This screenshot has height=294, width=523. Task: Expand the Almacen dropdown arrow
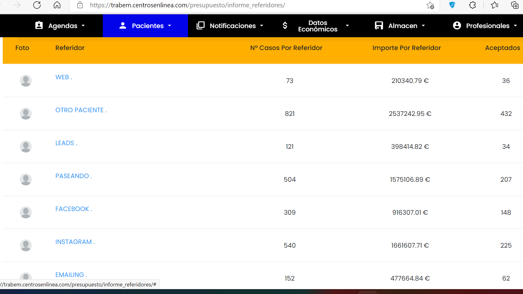pyautogui.click(x=423, y=26)
